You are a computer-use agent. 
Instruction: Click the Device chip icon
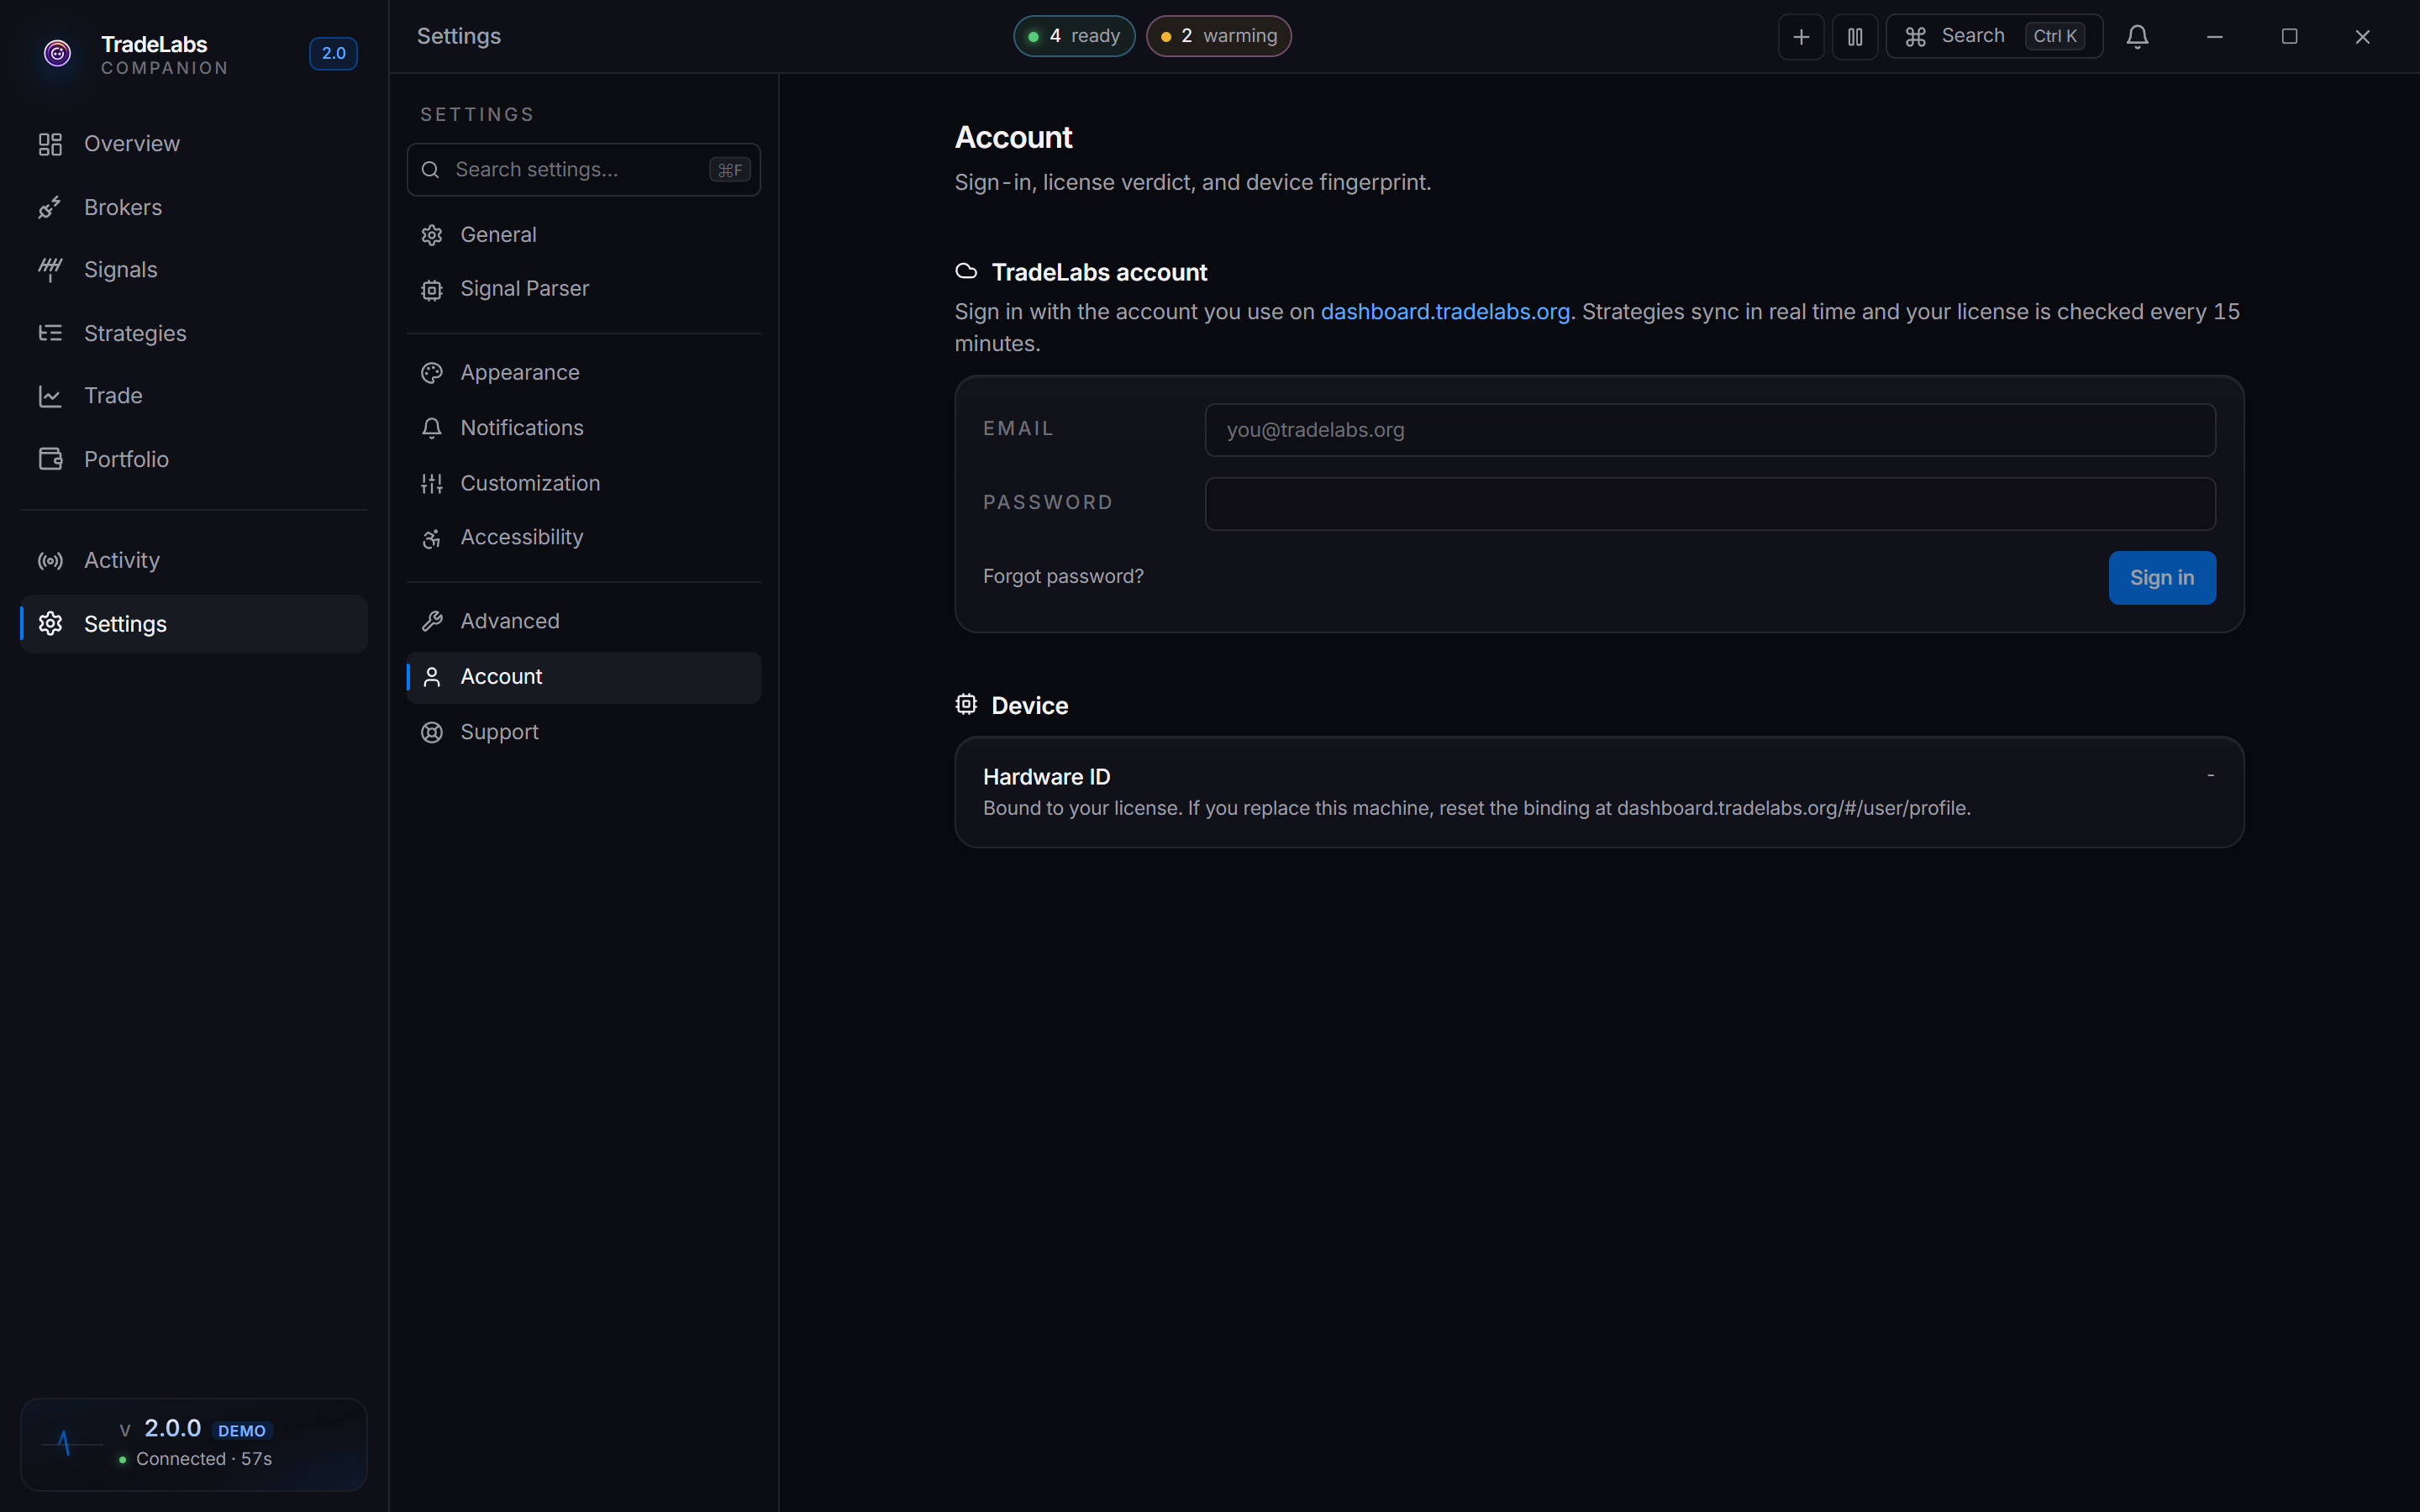click(x=966, y=705)
